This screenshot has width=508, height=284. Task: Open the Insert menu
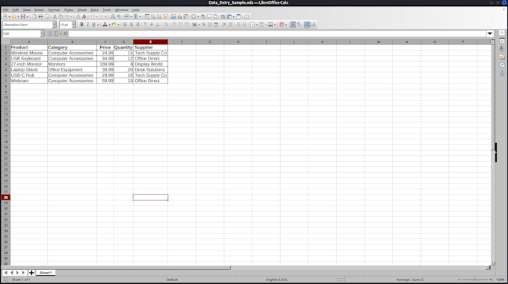(39, 10)
